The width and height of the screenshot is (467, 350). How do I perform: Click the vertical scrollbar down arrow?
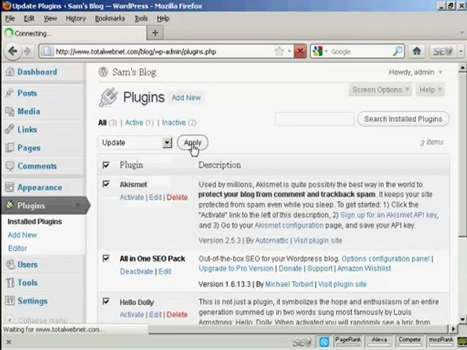462,319
